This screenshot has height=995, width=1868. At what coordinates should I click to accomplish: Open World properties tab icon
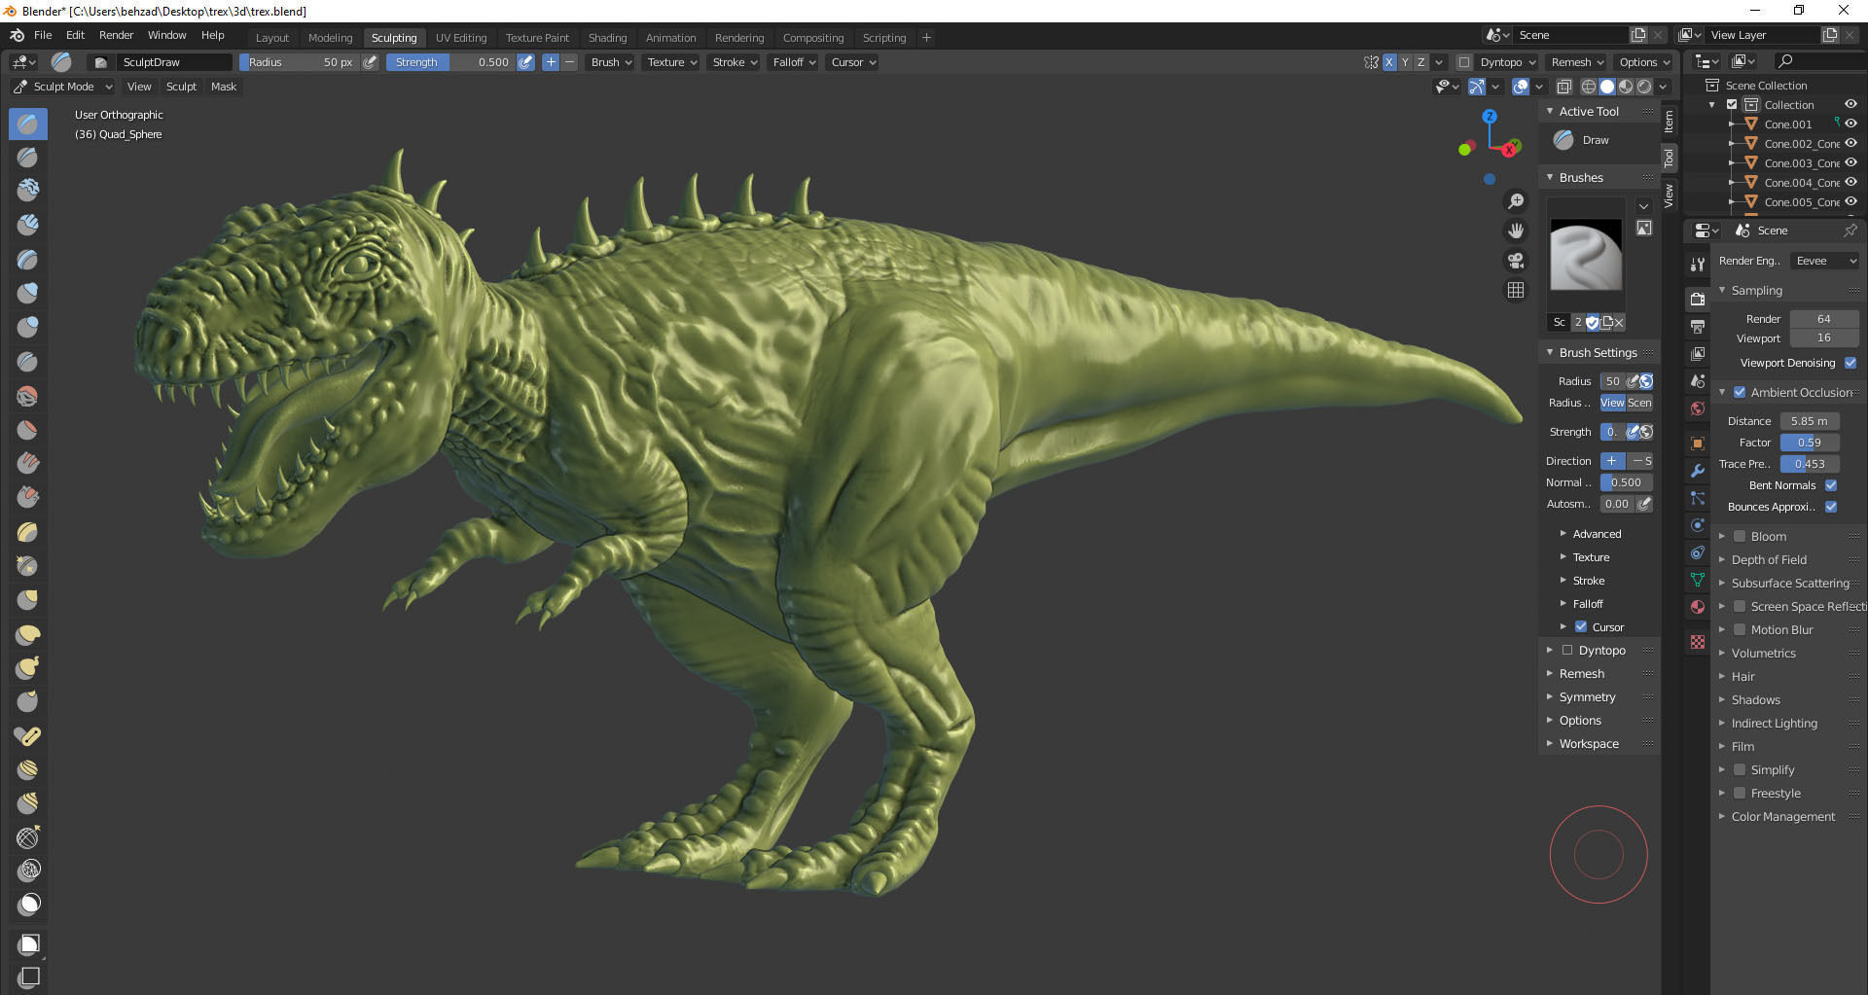click(1698, 409)
